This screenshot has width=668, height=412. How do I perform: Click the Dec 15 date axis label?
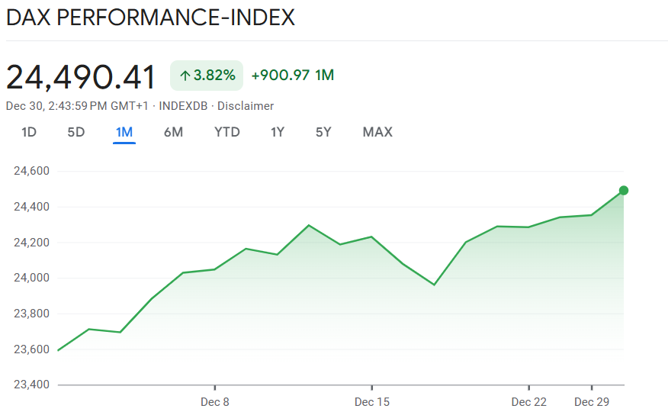tap(371, 402)
